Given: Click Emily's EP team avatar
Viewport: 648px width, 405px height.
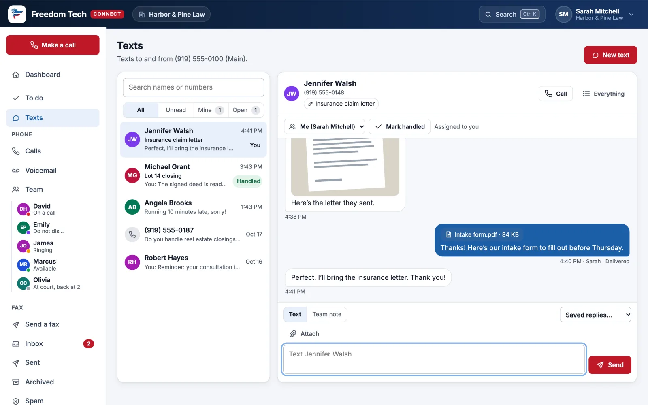Looking at the screenshot, I should pyautogui.click(x=23, y=228).
